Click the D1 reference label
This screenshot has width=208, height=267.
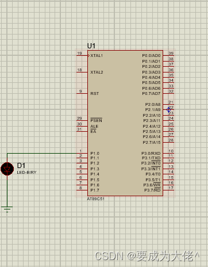(21, 165)
